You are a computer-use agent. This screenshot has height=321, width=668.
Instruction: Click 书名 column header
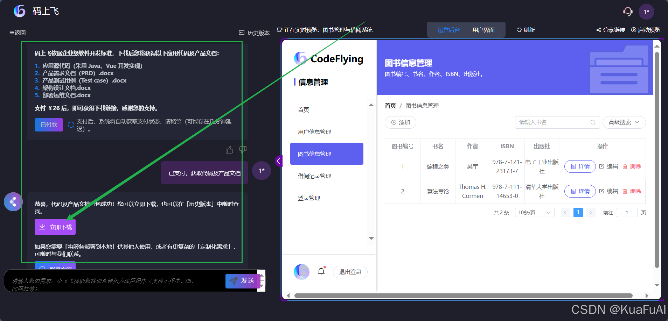click(438, 146)
